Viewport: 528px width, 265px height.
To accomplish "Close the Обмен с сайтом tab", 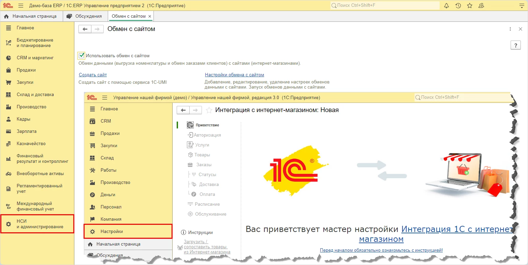I will (x=150, y=16).
